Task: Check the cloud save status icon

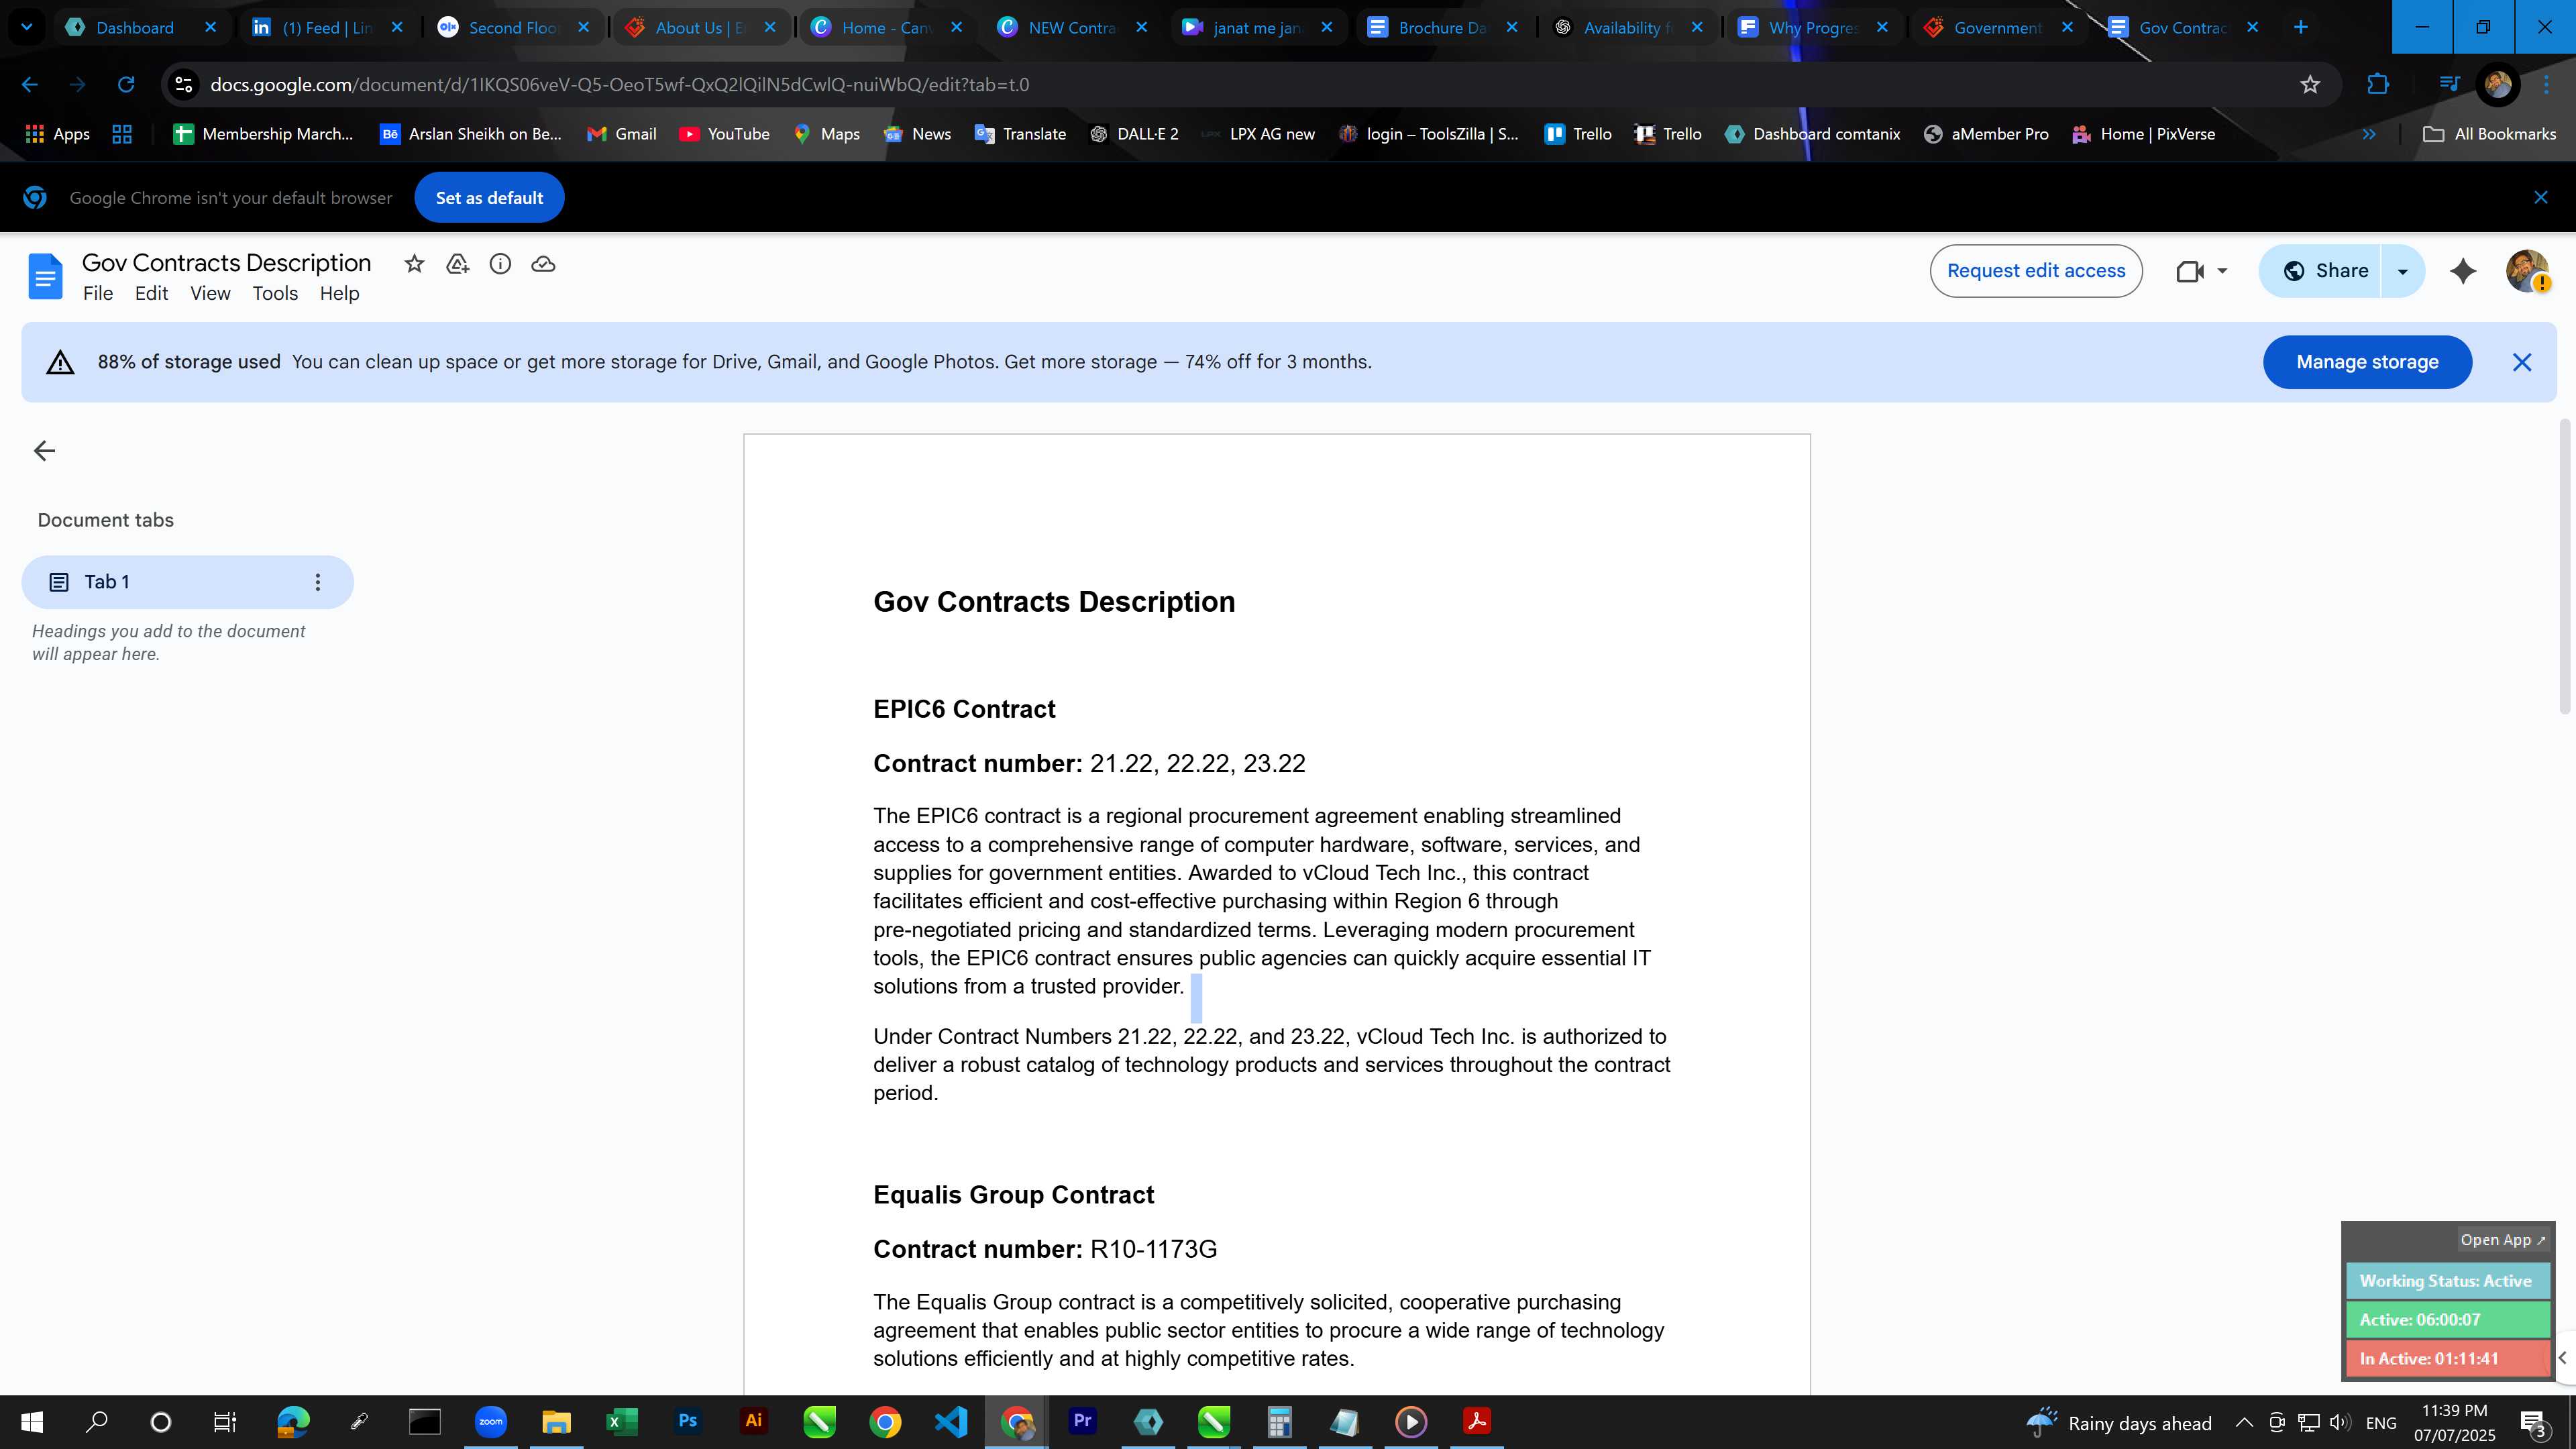Action: 543,264
